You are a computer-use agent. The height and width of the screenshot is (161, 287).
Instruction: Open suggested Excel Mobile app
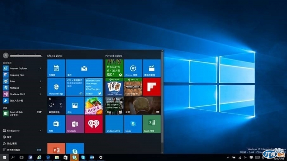point(22,113)
